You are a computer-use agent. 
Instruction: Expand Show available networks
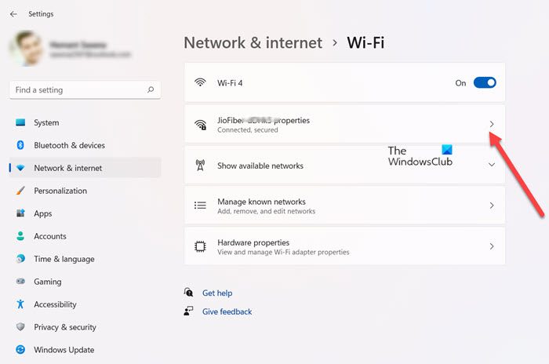tap(492, 166)
